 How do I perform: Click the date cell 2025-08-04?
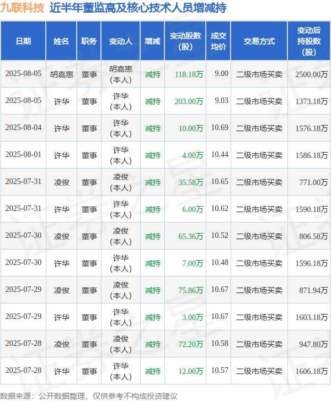pyautogui.click(x=23, y=128)
